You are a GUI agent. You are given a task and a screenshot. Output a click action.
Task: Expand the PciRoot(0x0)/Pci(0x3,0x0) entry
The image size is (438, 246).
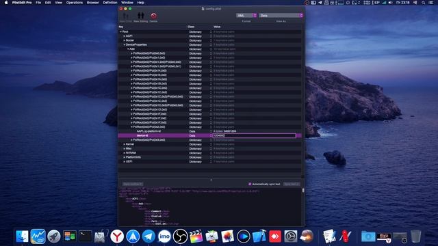click(131, 140)
